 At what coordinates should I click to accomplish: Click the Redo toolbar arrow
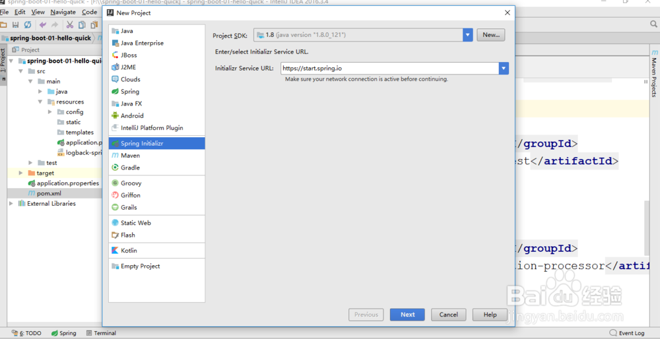coord(55,25)
